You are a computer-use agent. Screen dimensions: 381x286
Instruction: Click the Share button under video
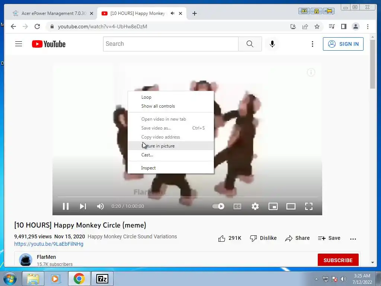tap(297, 238)
